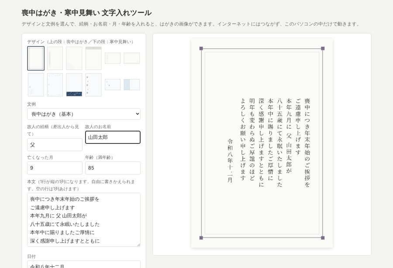Pick the landscape winter design with blue left panel
The width and height of the screenshot is (393, 268).
tap(132, 85)
